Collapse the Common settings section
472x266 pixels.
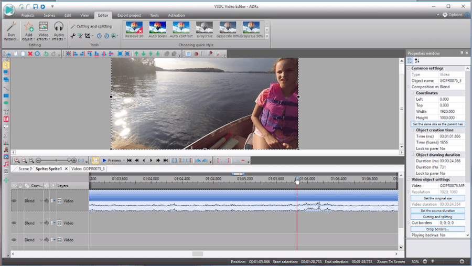click(409, 68)
